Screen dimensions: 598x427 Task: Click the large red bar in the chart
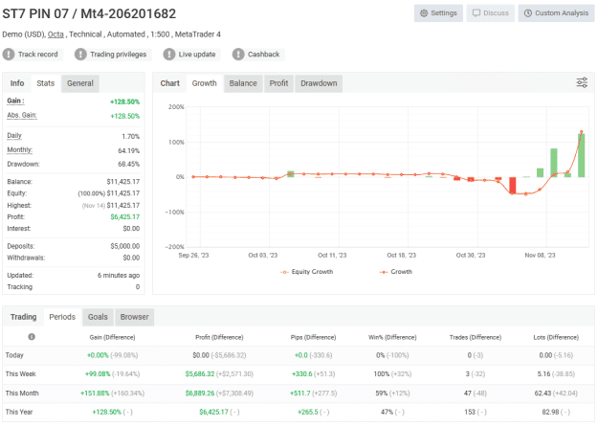tap(513, 186)
